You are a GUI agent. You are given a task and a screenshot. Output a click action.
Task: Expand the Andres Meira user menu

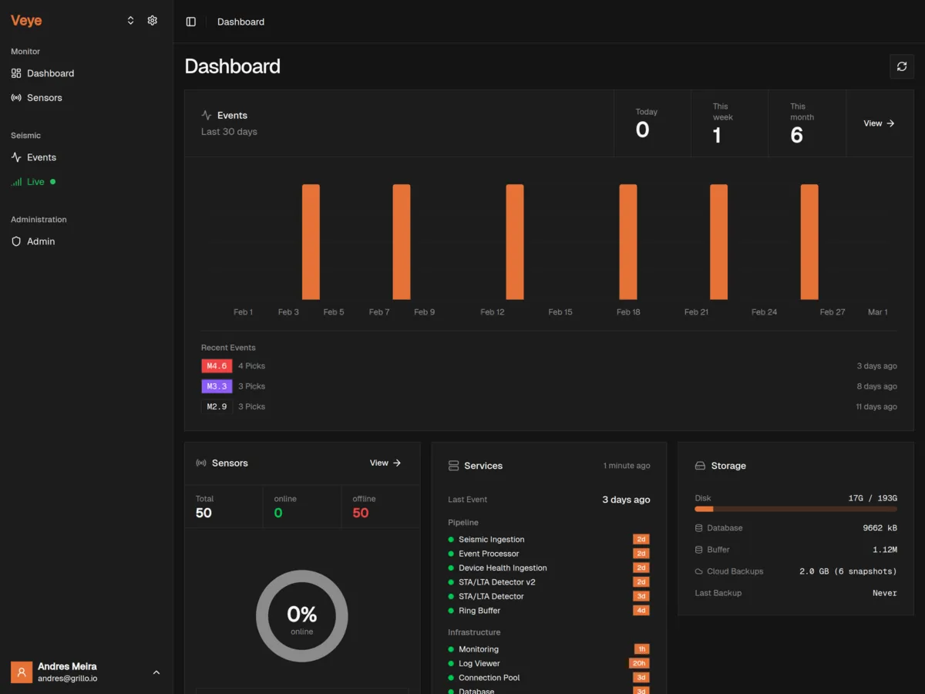[156, 672]
